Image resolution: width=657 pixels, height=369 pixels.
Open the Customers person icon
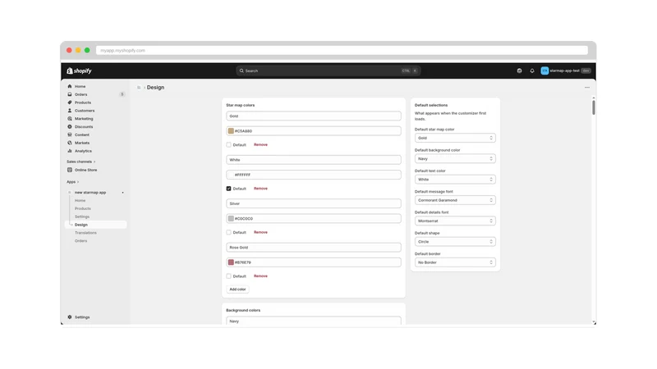[70, 111]
